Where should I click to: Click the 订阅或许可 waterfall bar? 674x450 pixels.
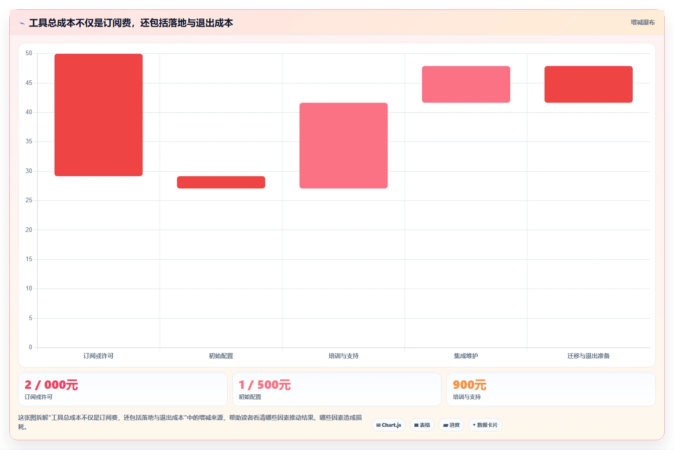click(98, 115)
